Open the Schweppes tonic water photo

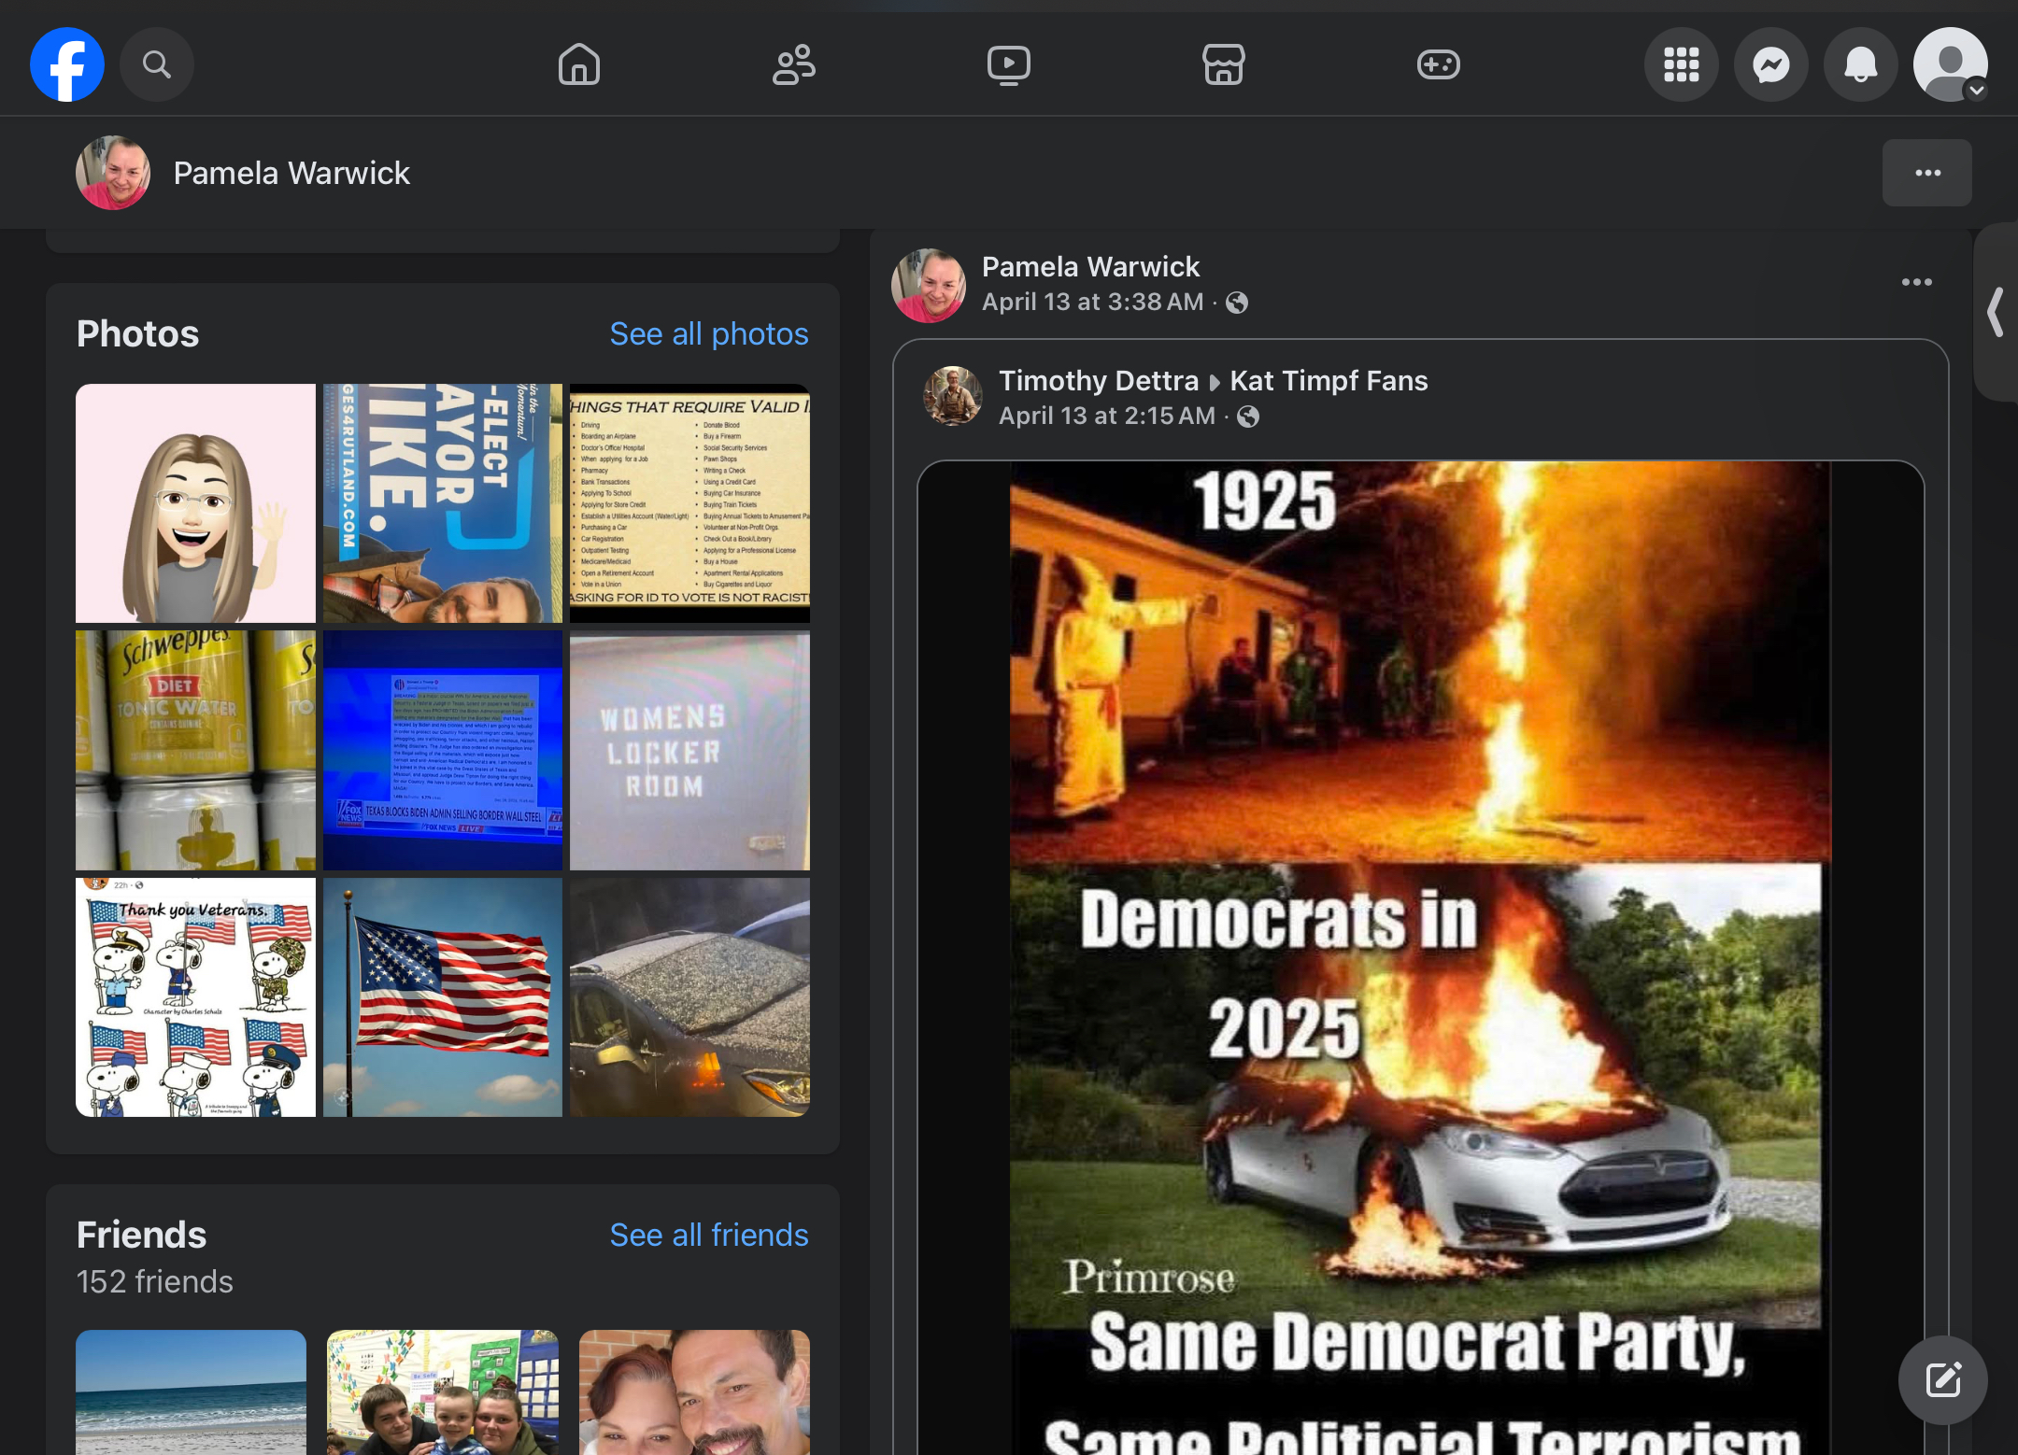[195, 750]
